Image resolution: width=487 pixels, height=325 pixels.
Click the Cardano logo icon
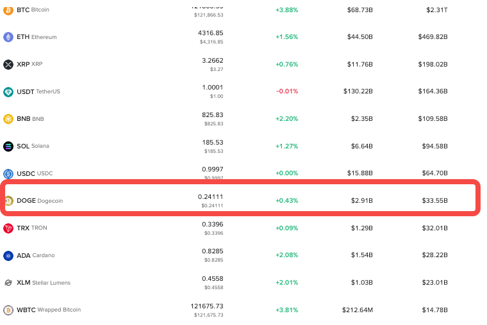pyautogui.click(x=8, y=255)
